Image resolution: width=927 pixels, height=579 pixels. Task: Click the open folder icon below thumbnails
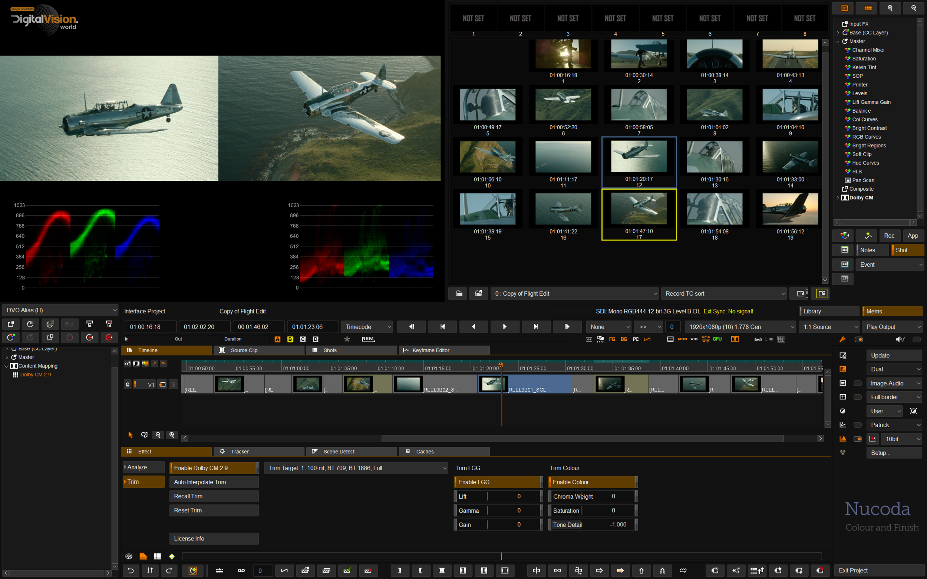(x=459, y=294)
